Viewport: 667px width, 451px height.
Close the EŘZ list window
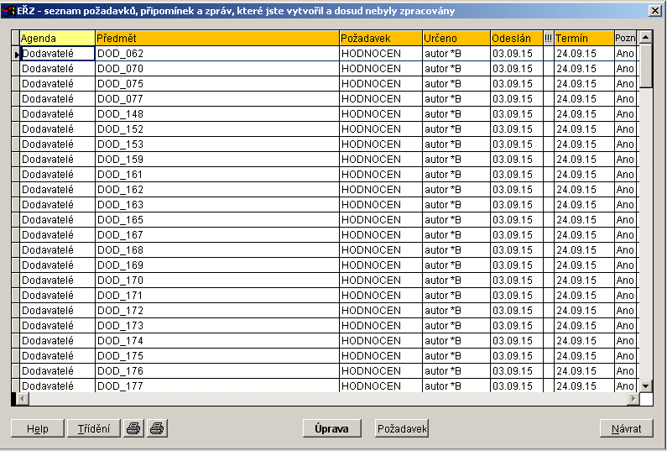654,10
